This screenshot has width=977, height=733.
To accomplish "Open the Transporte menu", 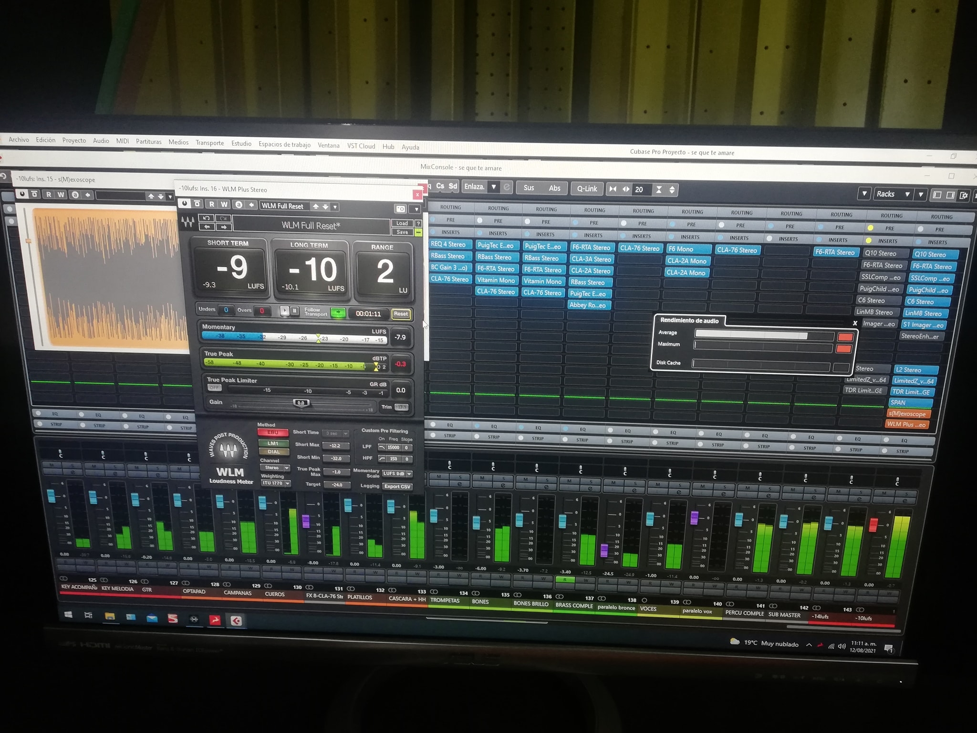I will [x=210, y=143].
